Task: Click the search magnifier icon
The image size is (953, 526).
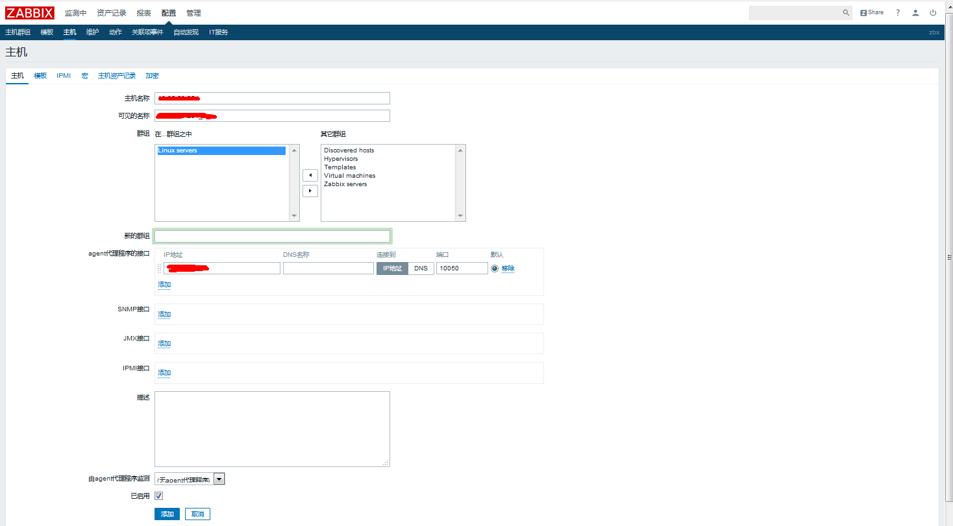Action: tap(846, 12)
